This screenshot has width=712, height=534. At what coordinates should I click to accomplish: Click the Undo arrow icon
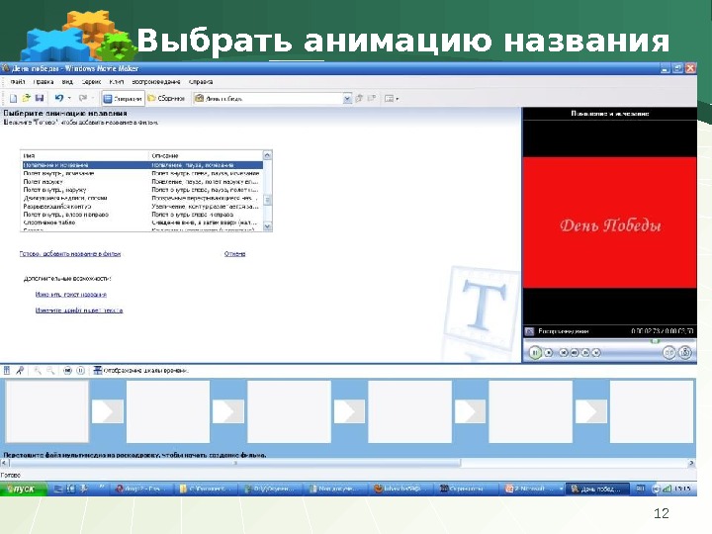(59, 98)
